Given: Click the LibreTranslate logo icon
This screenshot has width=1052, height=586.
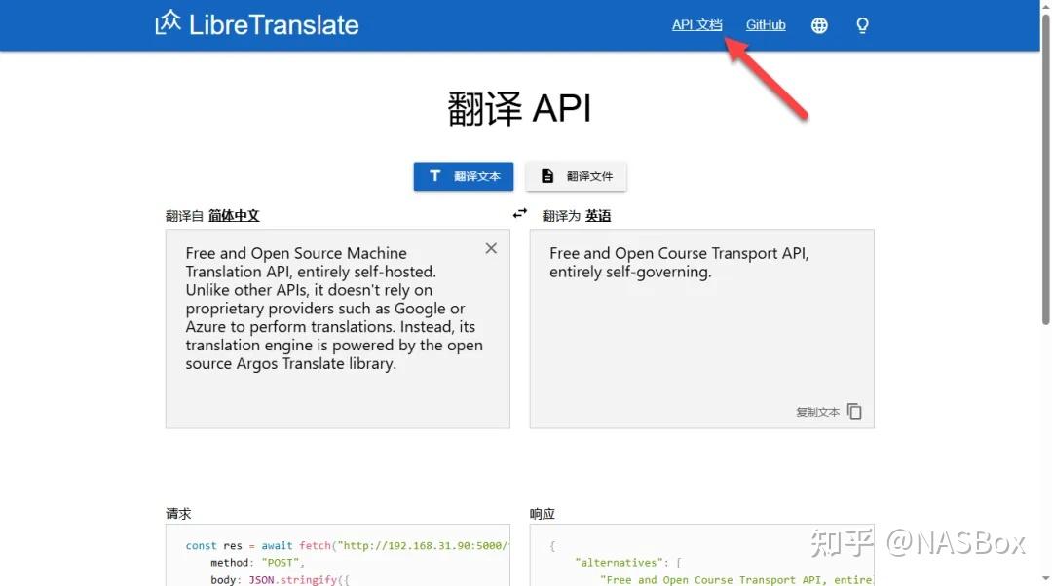Looking at the screenshot, I should 166,23.
